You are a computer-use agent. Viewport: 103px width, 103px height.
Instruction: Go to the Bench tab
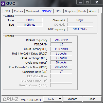point(82,11)
